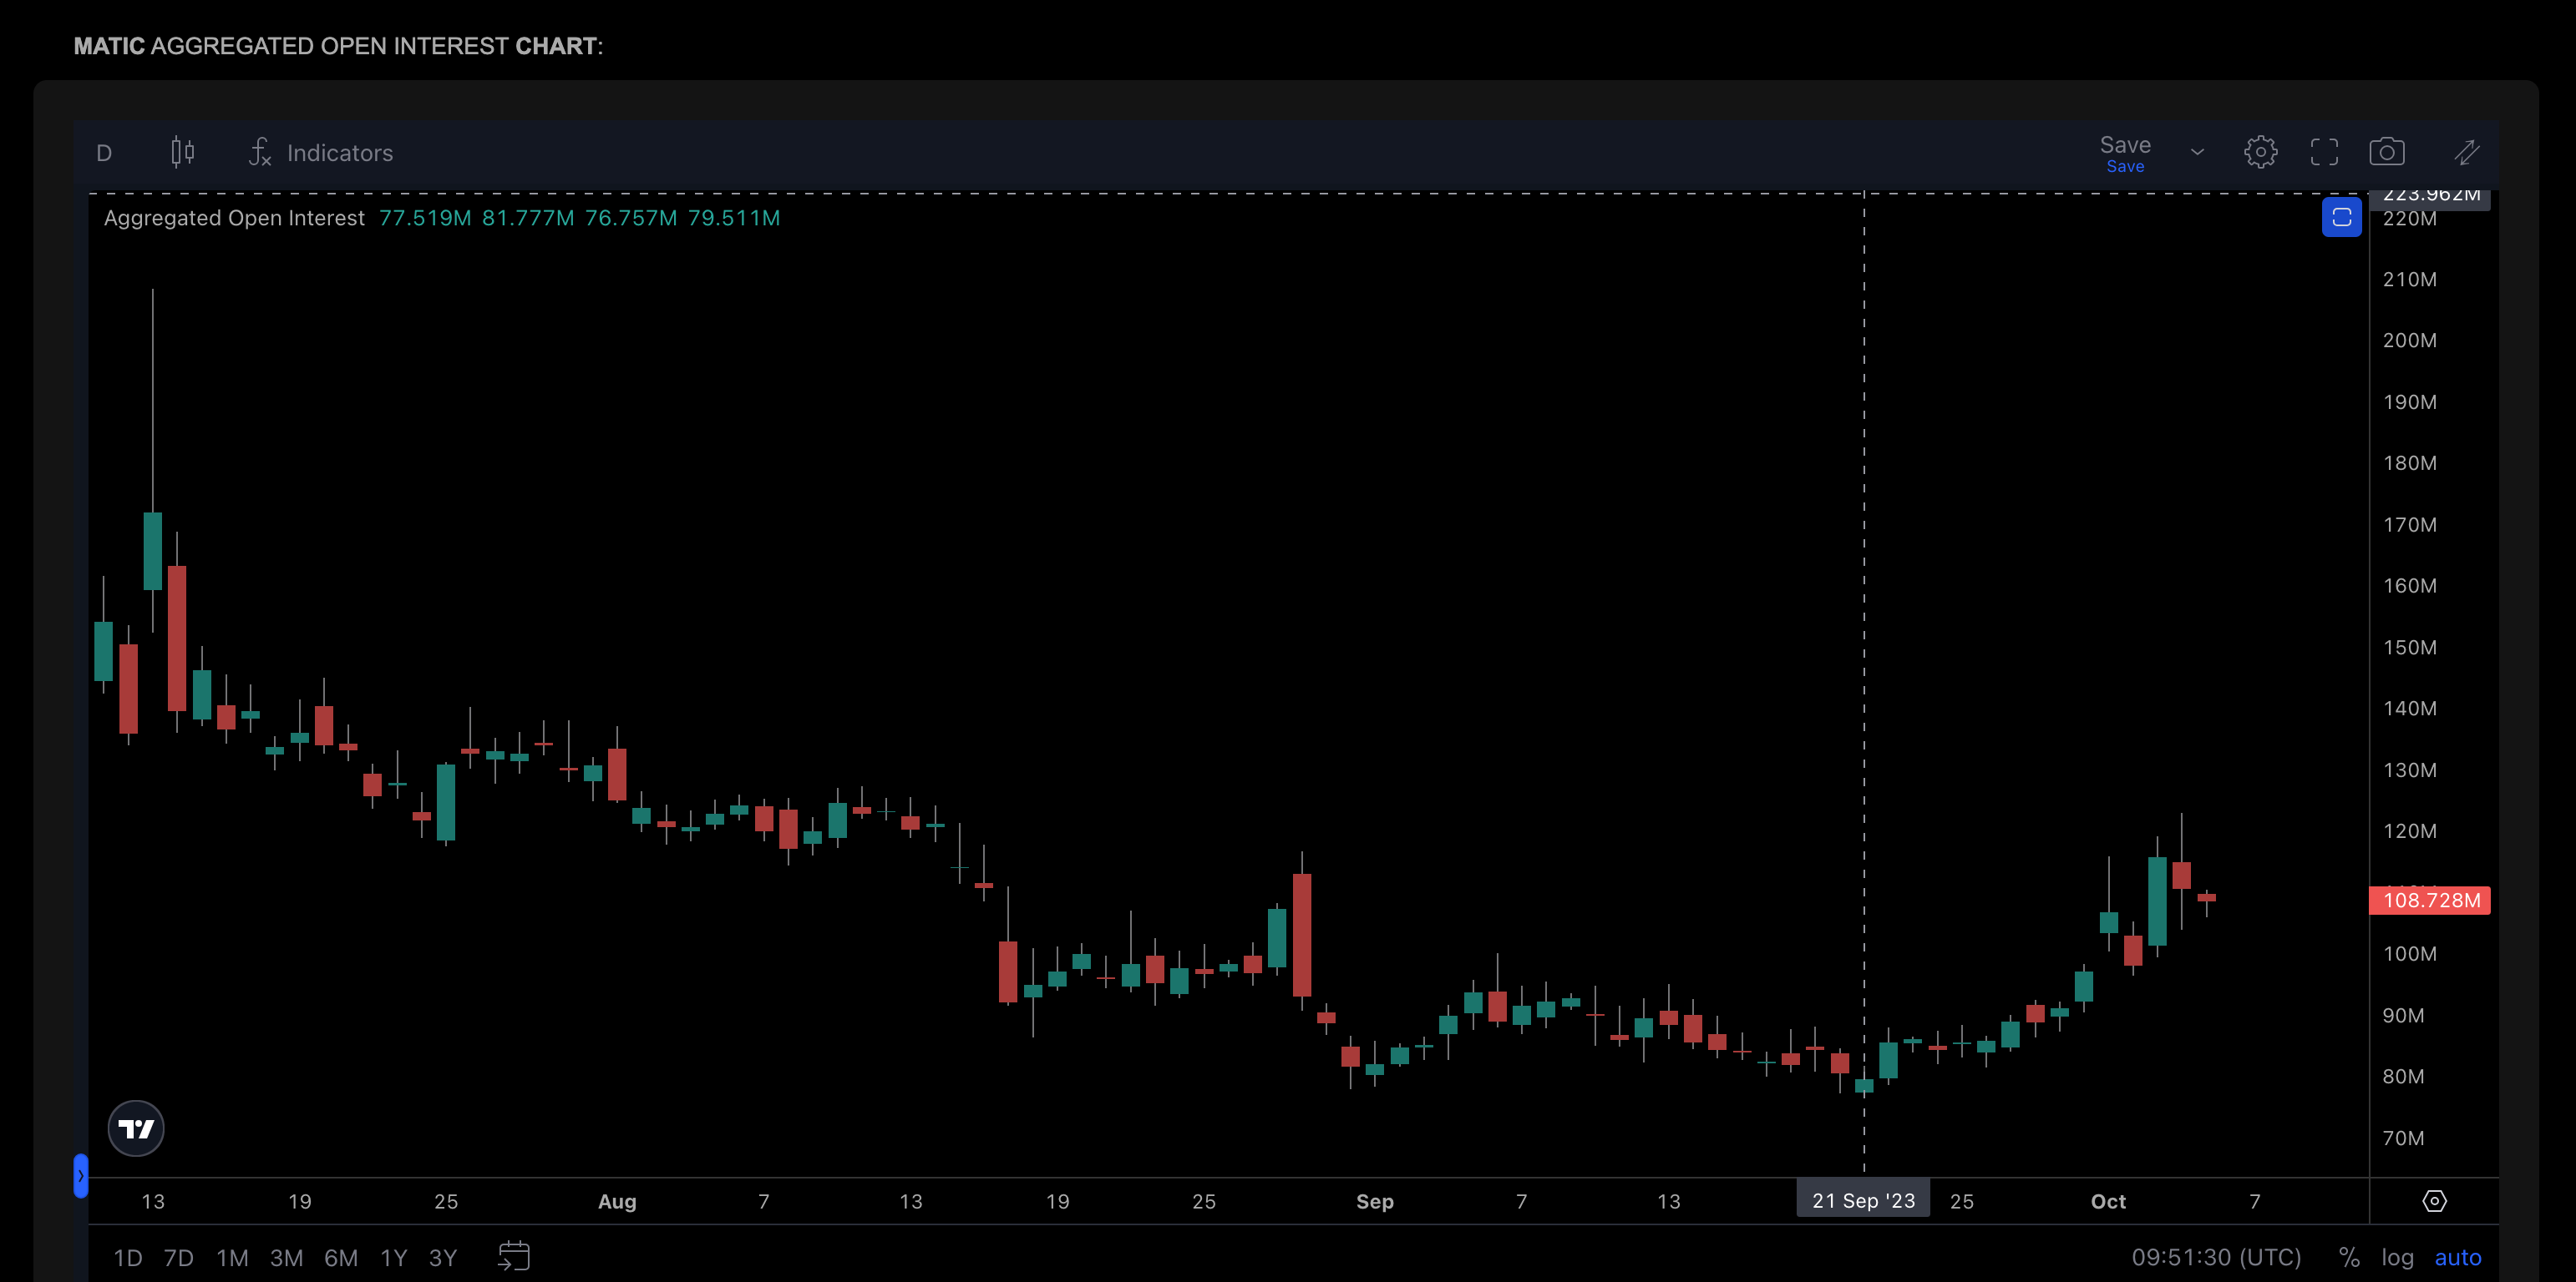Enter fullscreen mode
Image resolution: width=2576 pixels, height=1282 pixels.
click(2324, 152)
